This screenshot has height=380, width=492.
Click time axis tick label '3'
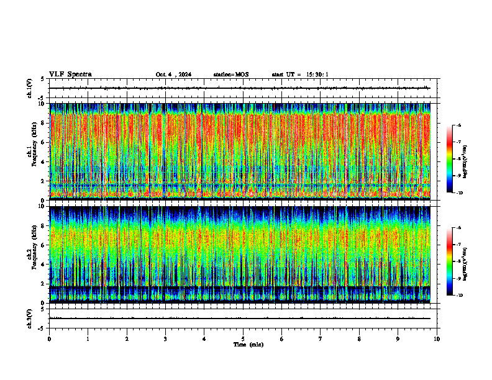click(165, 339)
